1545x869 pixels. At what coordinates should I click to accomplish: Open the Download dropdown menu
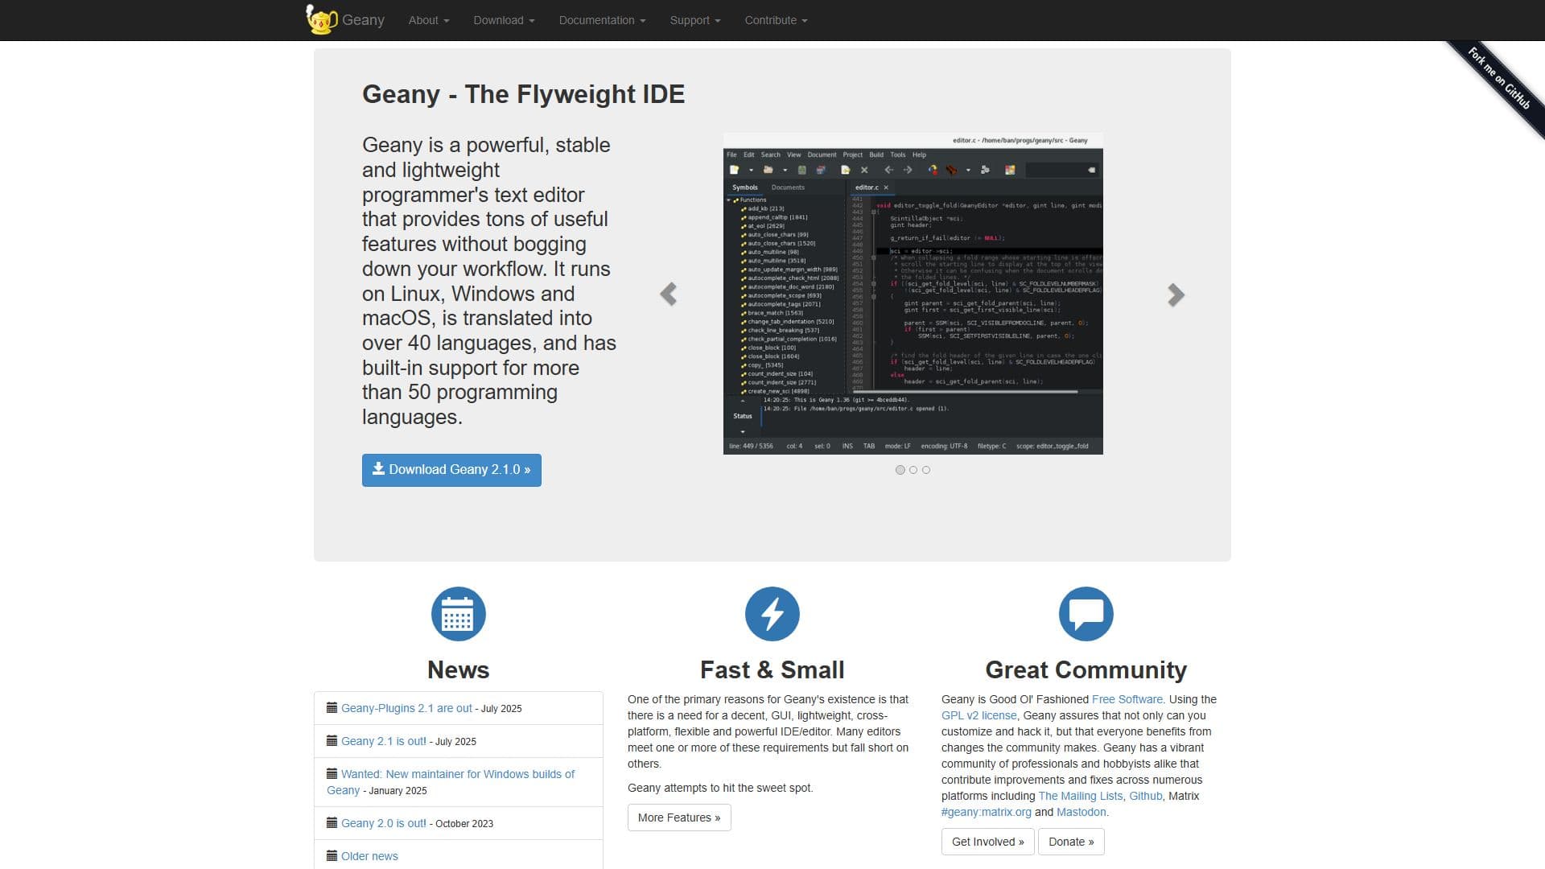504,20
